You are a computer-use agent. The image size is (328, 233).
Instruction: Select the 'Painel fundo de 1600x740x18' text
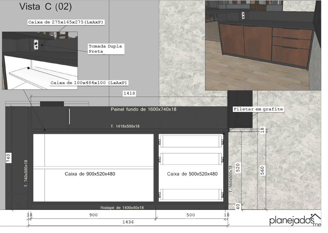click(x=143, y=109)
